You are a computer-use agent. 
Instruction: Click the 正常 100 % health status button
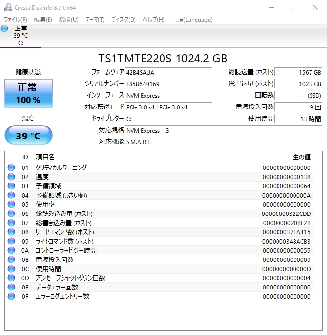[29, 93]
